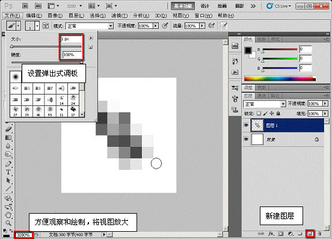332x239 pixels.
Task: Launch Mini Bridge from the top bar
Action: tap(38, 6)
